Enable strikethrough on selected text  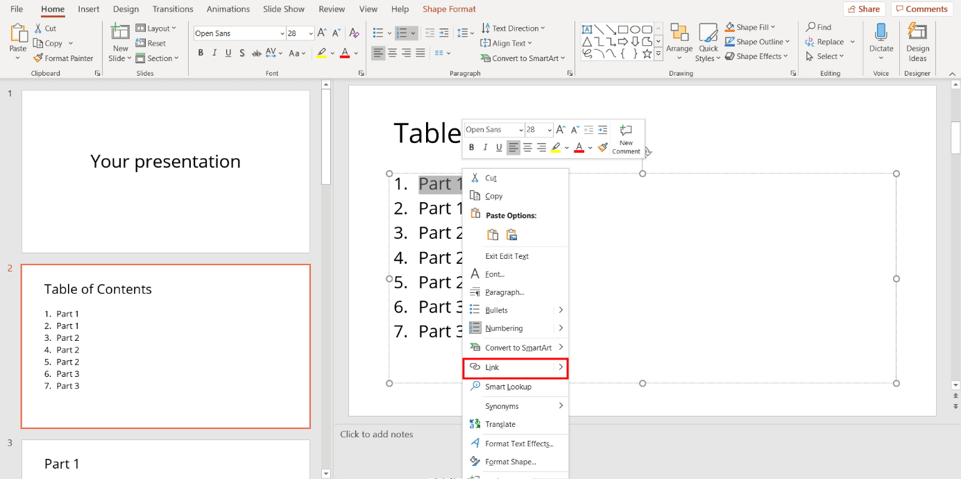[256, 52]
